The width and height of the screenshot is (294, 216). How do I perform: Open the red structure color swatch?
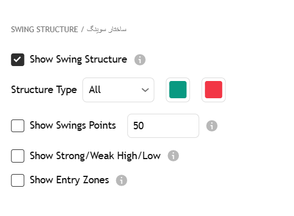point(213,90)
